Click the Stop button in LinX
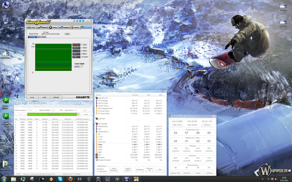This screenshot has height=182, width=292. 86,114
